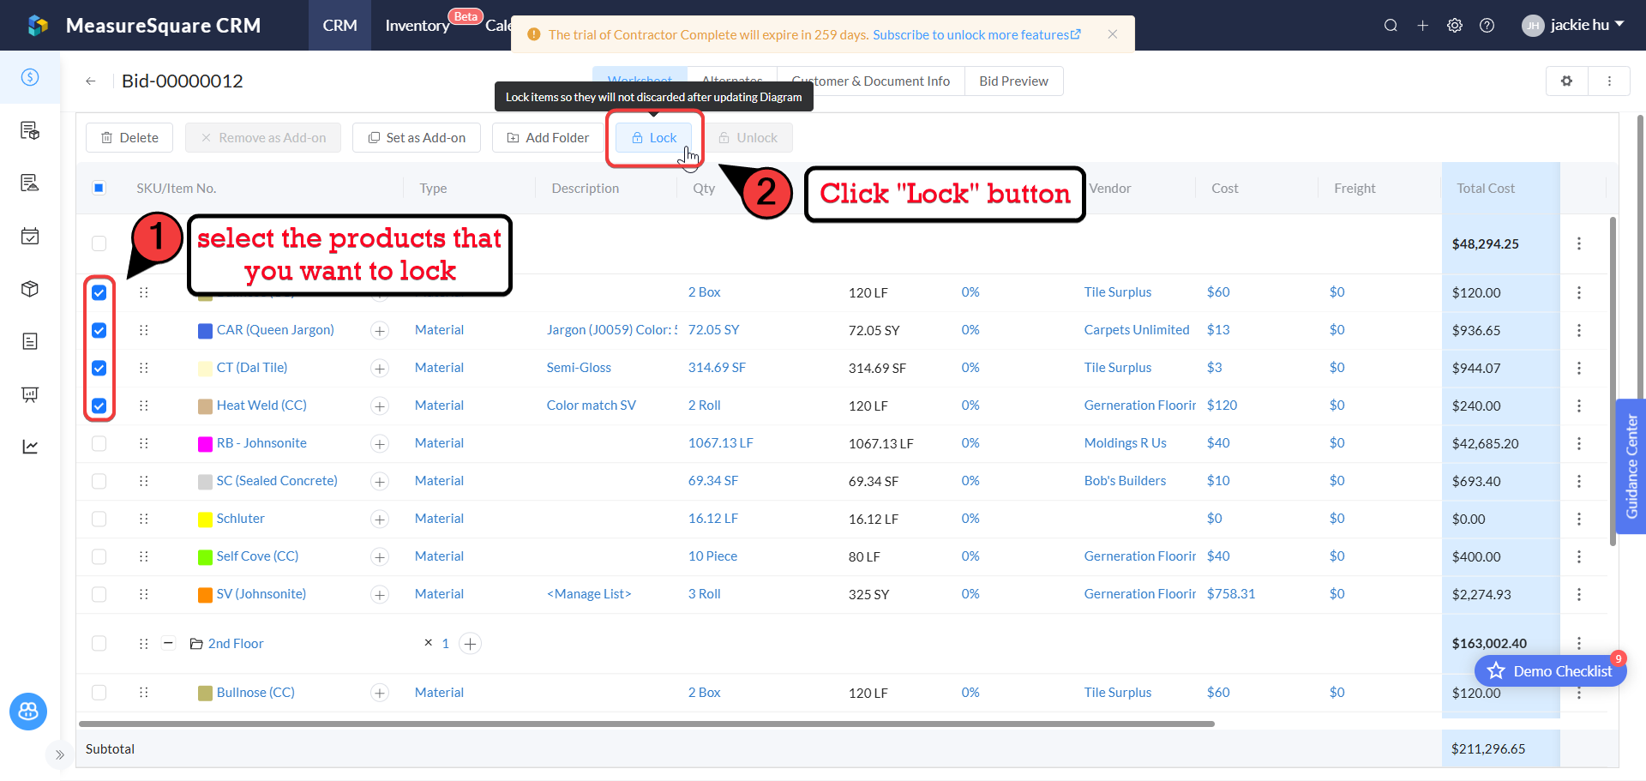Switch to the Inventory tab

pyautogui.click(x=418, y=26)
